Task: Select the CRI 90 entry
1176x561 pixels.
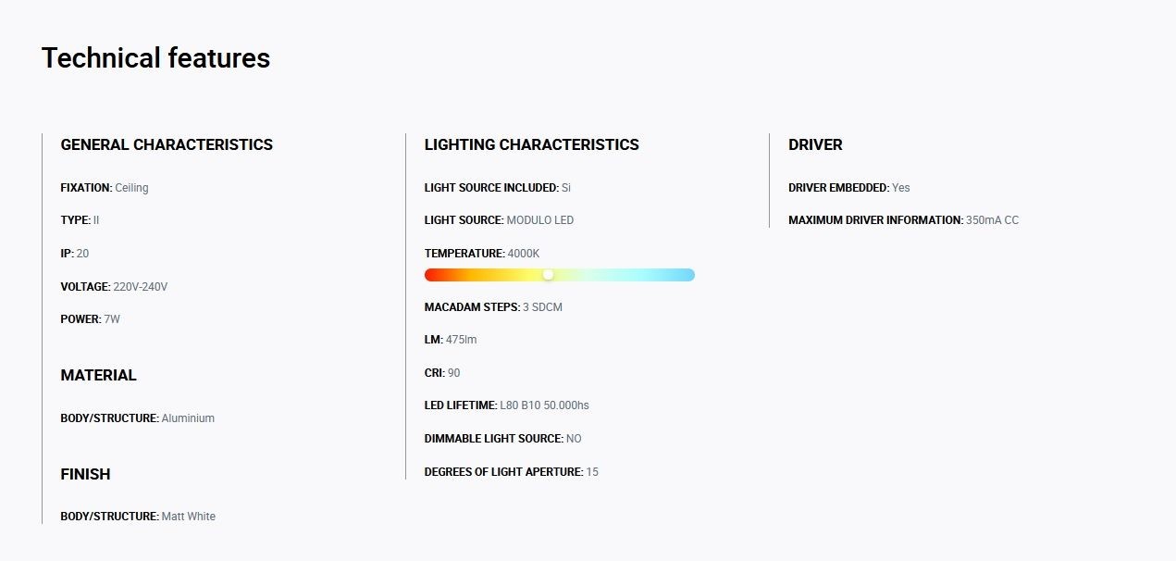Action: tap(442, 373)
